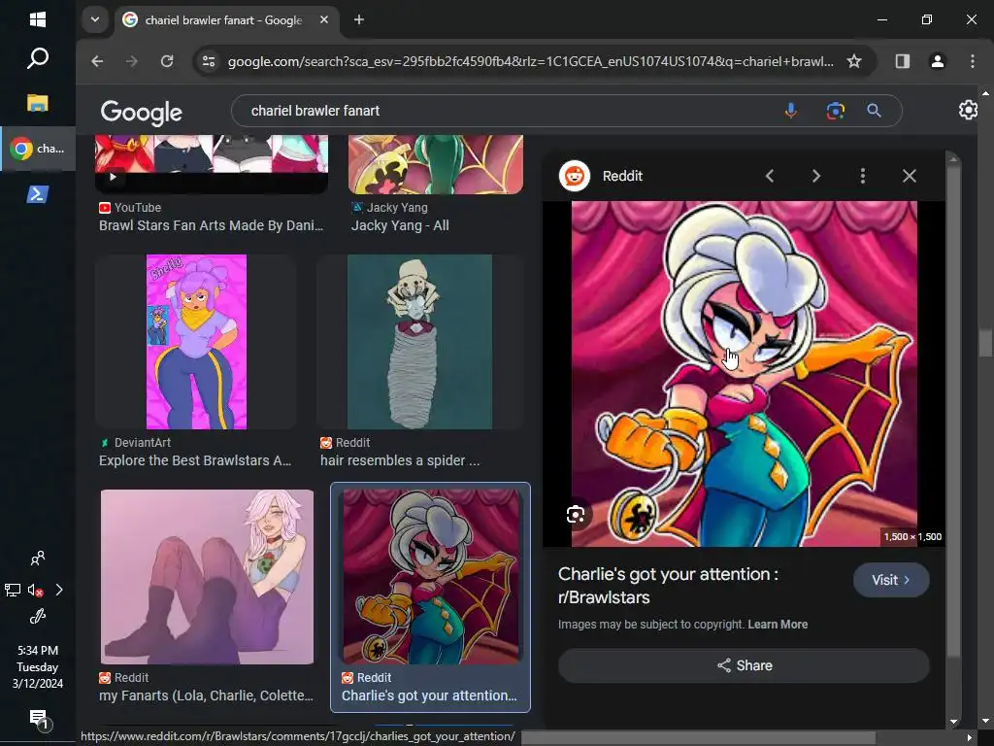Open the hair resembles a spider link
Viewport: 994px width, 746px height.
tap(400, 460)
